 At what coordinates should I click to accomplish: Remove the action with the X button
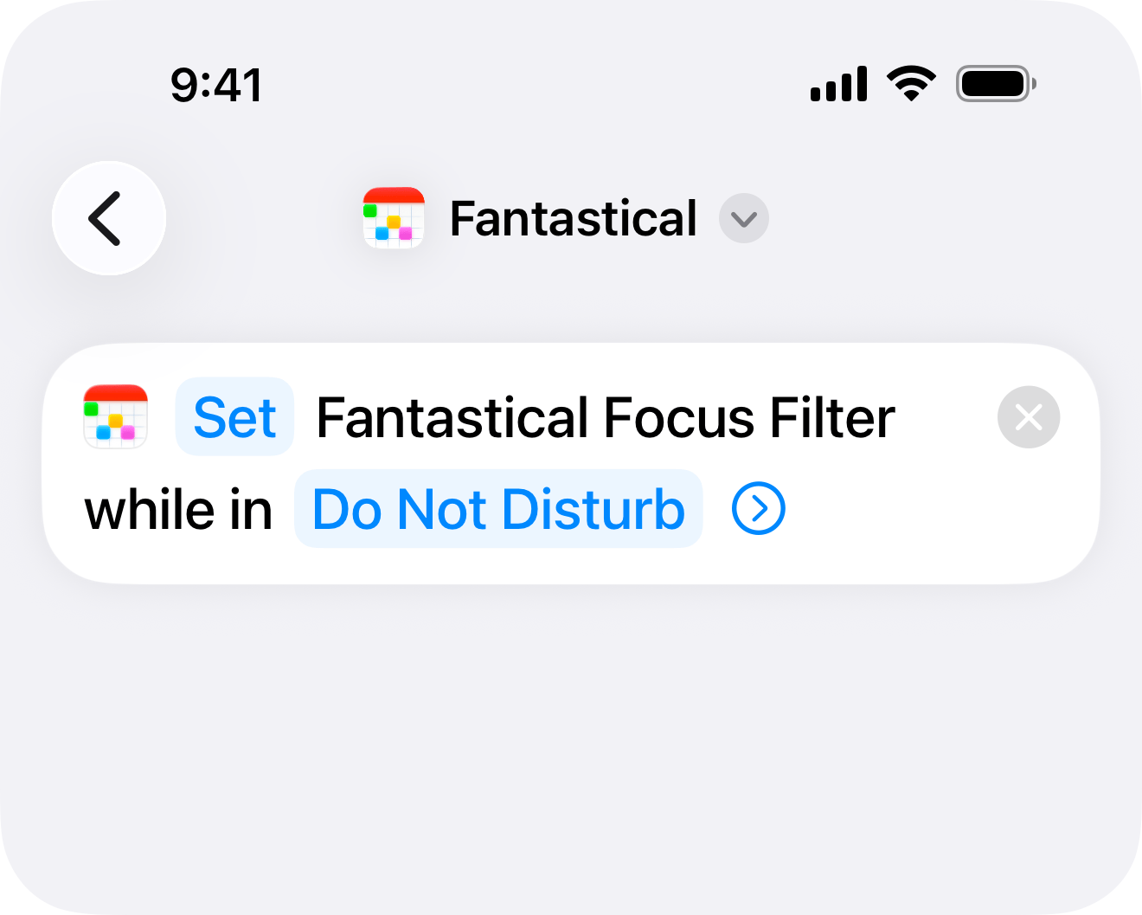[x=1028, y=417]
